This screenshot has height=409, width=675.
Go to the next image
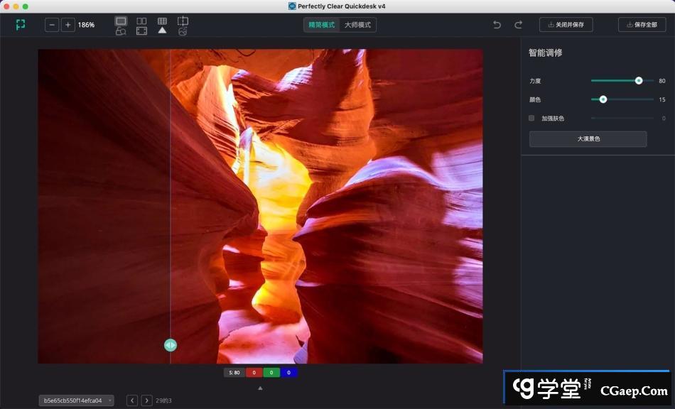(146, 400)
